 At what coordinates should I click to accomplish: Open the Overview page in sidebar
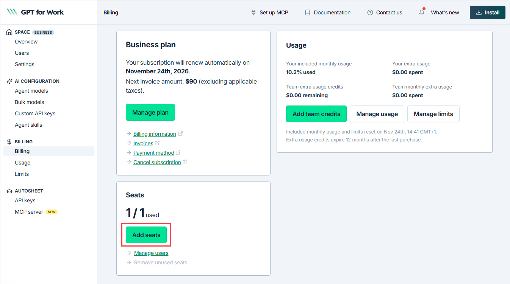[x=26, y=42]
